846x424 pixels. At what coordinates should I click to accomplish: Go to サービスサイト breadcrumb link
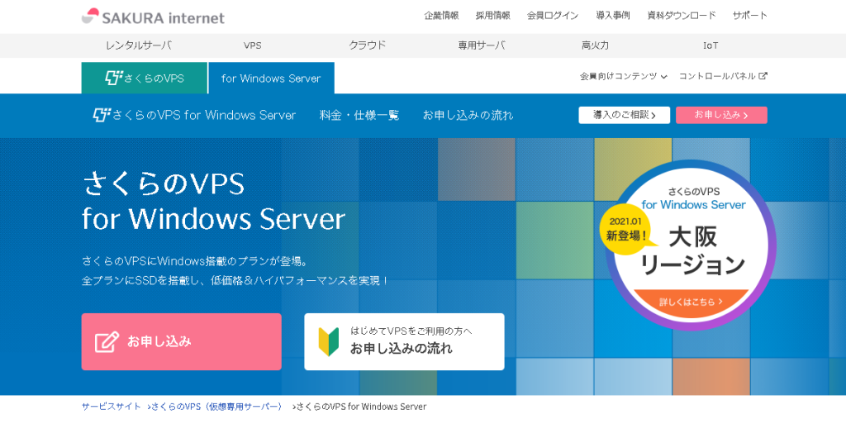click(111, 407)
